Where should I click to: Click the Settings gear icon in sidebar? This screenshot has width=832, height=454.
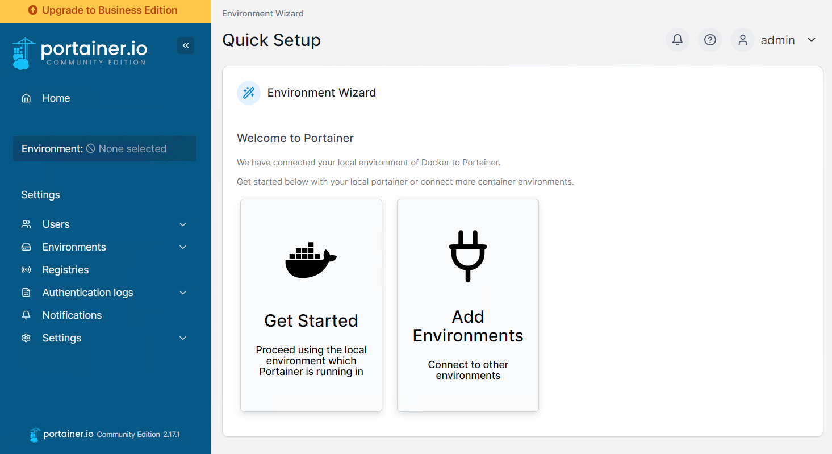pyautogui.click(x=26, y=338)
